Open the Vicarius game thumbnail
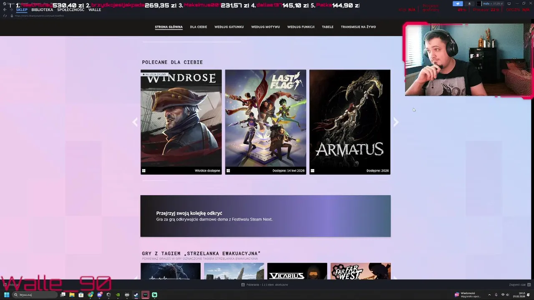 click(297, 271)
